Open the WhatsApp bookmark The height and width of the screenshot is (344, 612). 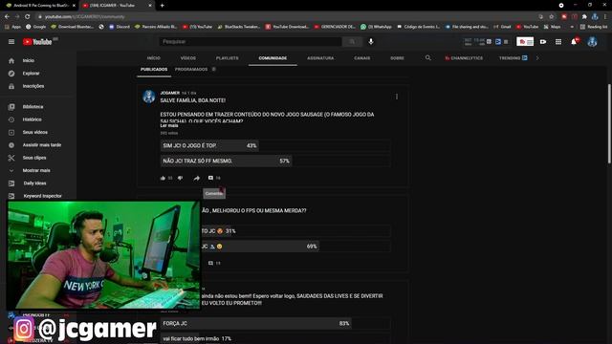click(376, 27)
